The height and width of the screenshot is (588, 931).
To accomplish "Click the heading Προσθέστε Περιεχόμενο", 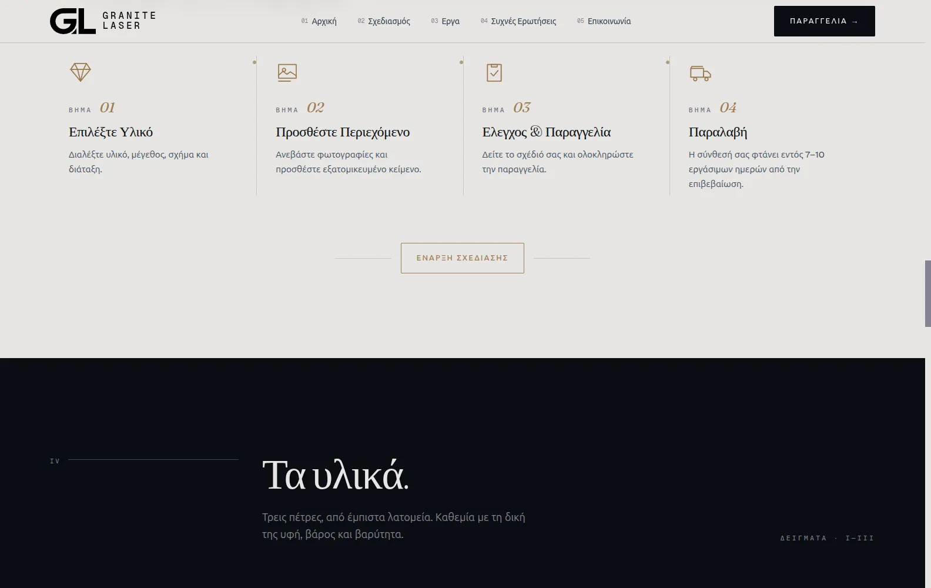I will coord(343,132).
